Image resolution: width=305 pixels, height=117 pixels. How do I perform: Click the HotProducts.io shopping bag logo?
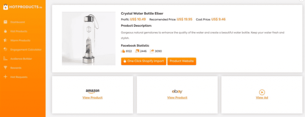5,7
